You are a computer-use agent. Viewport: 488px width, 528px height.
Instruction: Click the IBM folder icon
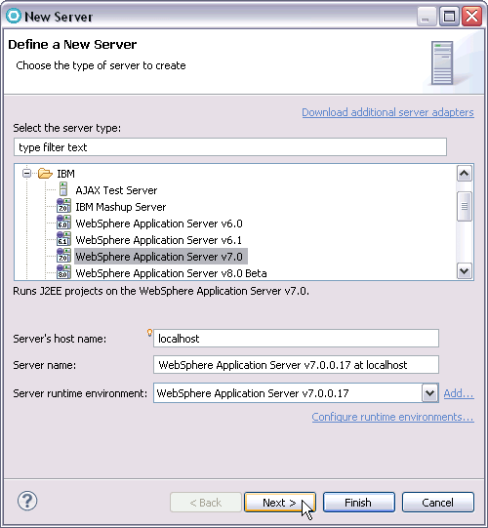[x=45, y=174]
